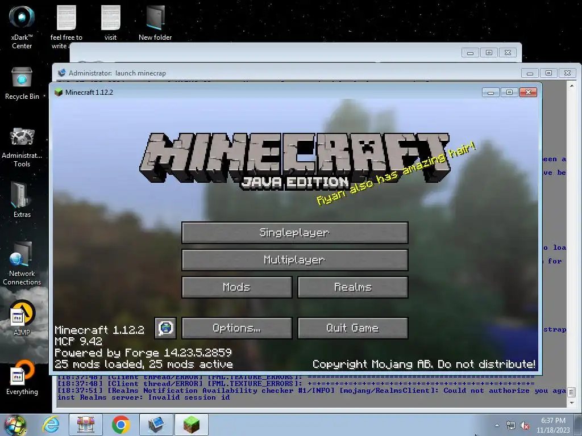The image size is (582, 436).
Task: Open Minecraft Realms
Action: coord(352,287)
